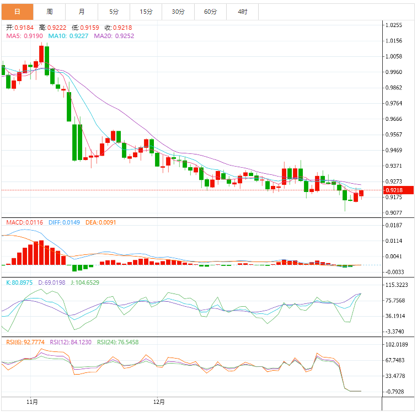The image size is (417, 416).
Task: Open the 15分 timeframe tab
Action: (x=146, y=12)
